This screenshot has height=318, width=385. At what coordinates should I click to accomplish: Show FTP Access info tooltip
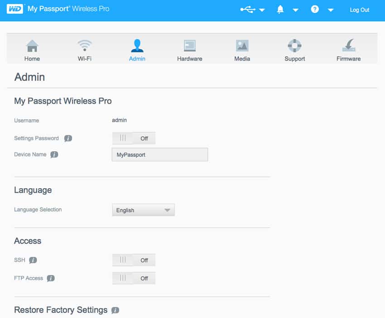(51, 278)
